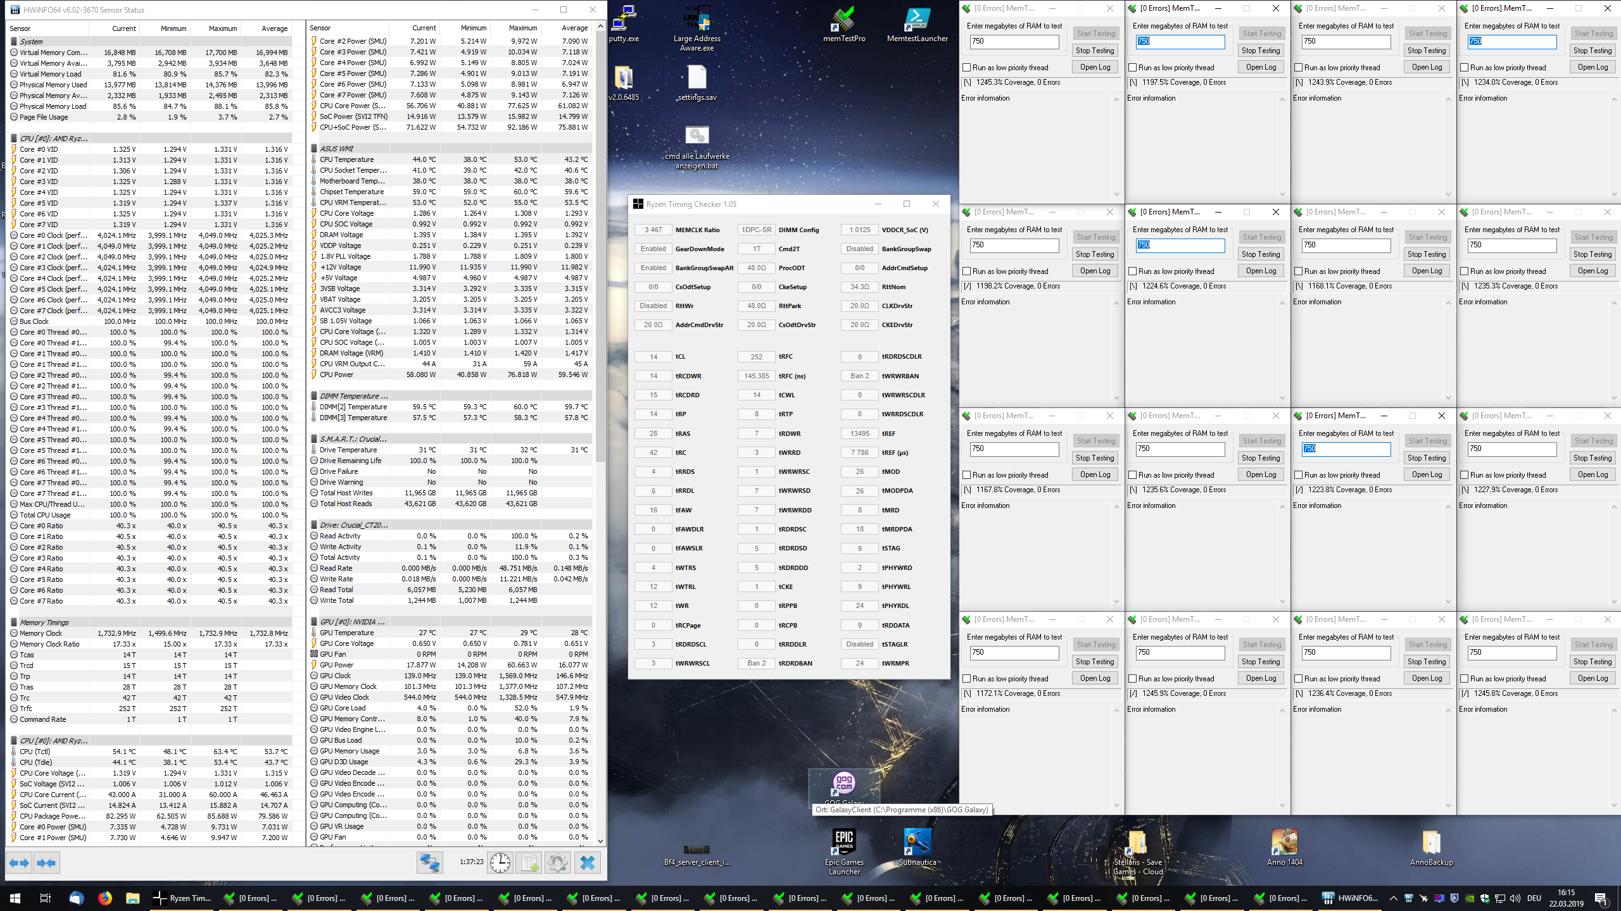Open HWiNFO sensor settings gear icon

tap(557, 863)
